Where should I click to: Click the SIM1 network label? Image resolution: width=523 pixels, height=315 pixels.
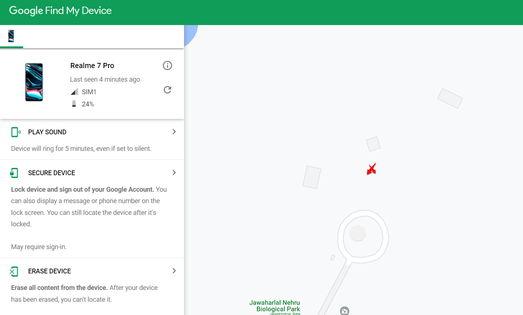(89, 92)
